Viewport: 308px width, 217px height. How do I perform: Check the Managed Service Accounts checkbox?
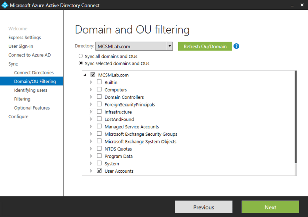point(99,126)
